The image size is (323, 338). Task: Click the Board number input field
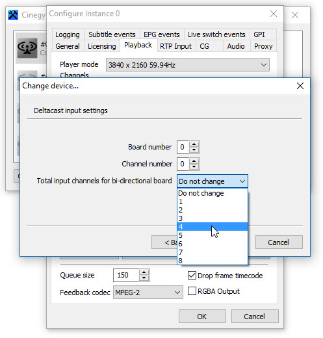pos(183,147)
